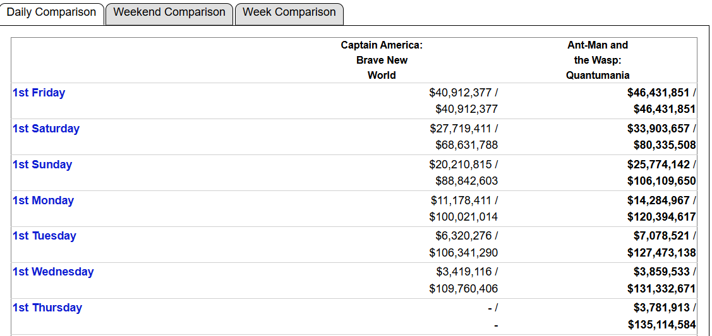Viewport: 712px width, 336px height.
Task: Select the $40,912,377 / daily value
Action: pyautogui.click(x=464, y=93)
